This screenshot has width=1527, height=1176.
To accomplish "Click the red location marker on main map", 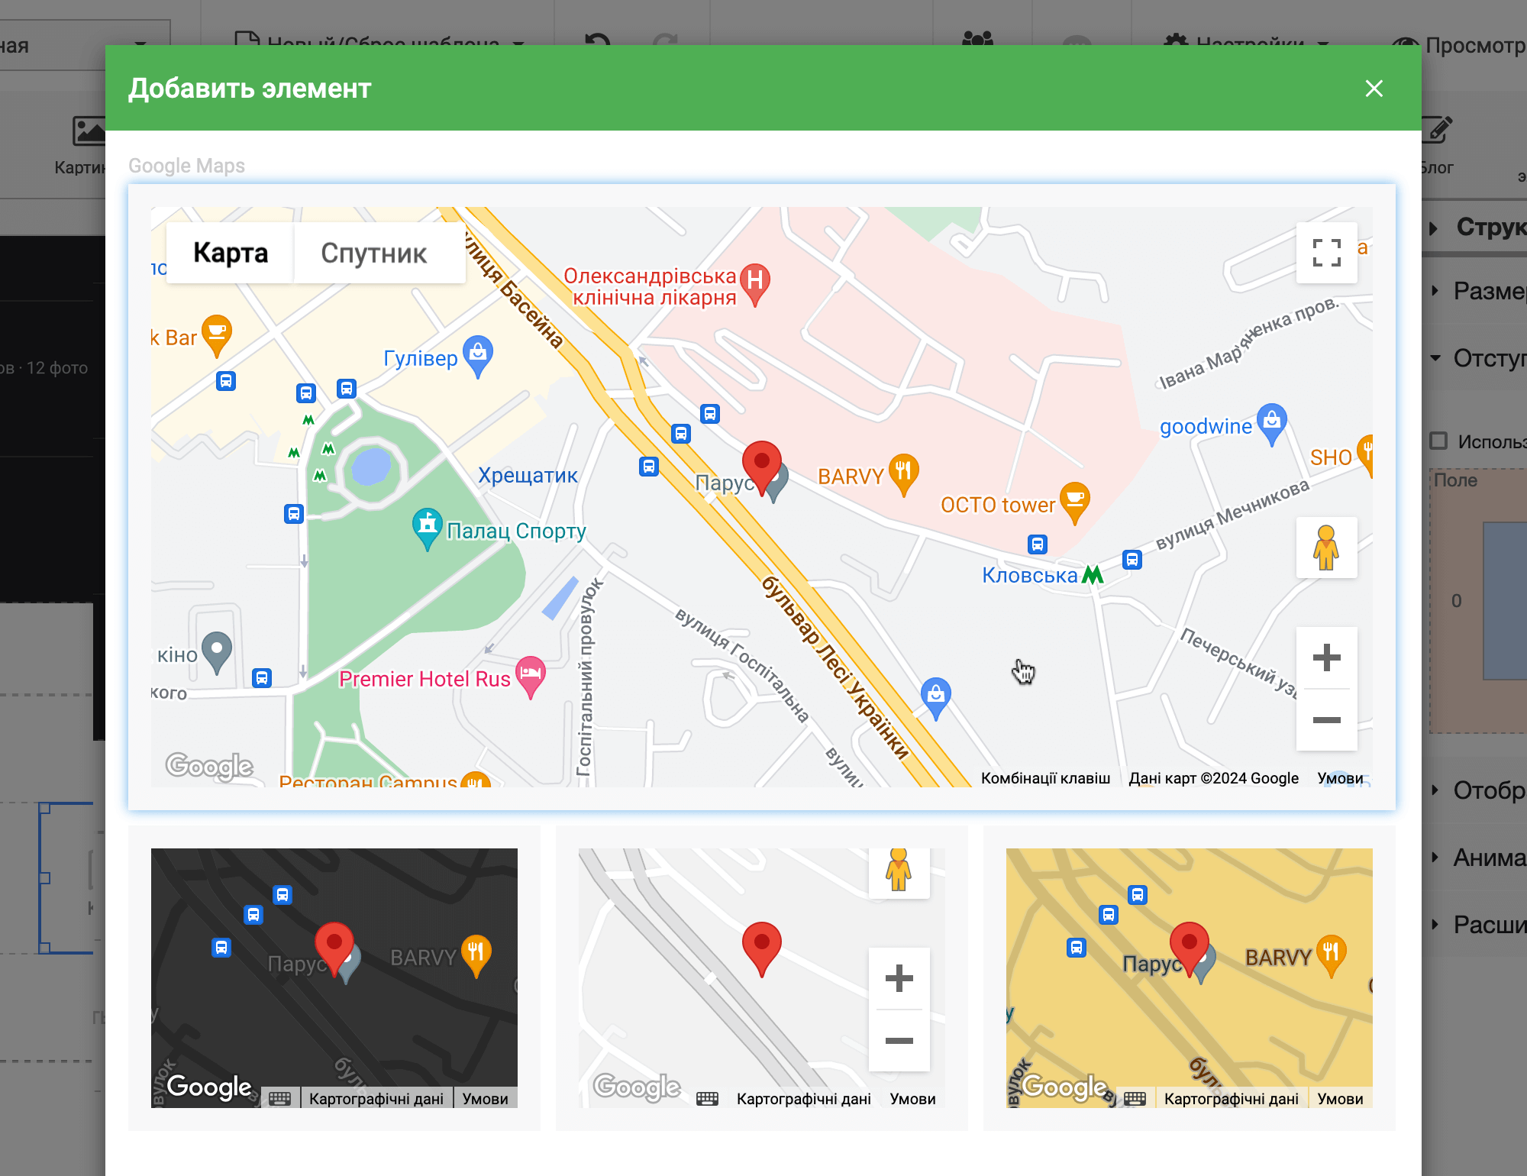I will click(x=761, y=467).
